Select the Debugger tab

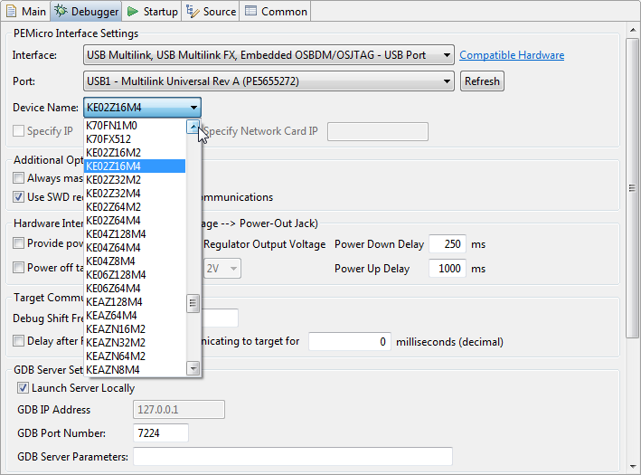click(86, 11)
